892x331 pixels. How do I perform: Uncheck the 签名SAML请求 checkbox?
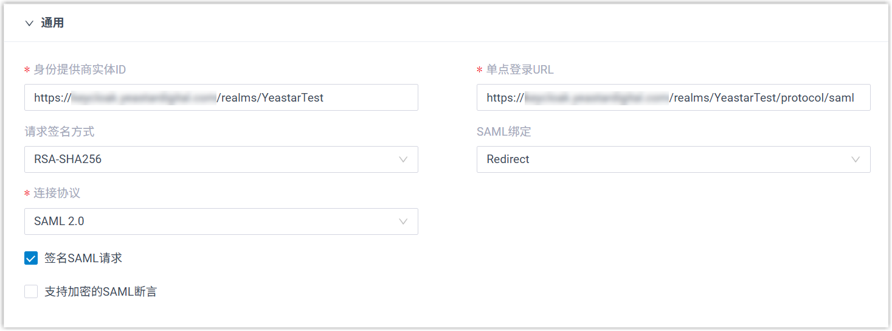(x=31, y=259)
